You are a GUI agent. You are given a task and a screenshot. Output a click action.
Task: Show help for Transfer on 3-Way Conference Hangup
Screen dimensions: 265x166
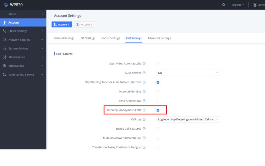click(144, 147)
